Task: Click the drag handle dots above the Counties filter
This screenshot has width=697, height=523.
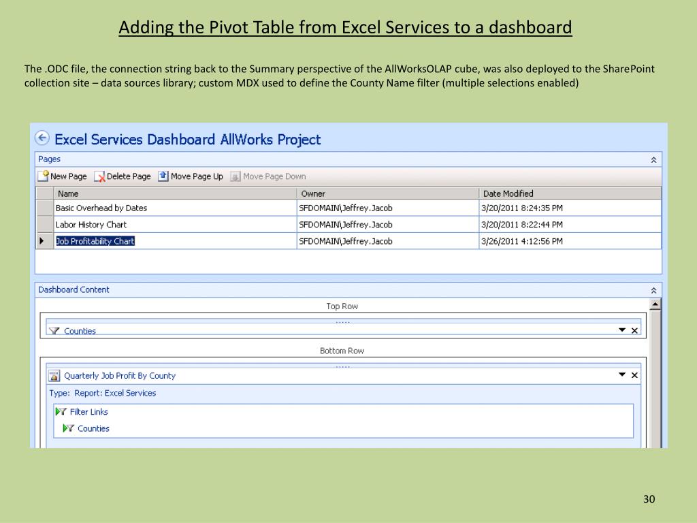Action: [343, 322]
